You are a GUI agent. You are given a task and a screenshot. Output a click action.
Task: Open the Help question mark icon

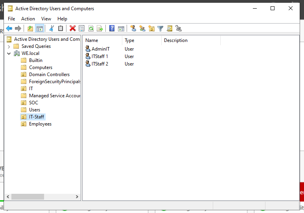[112, 28]
